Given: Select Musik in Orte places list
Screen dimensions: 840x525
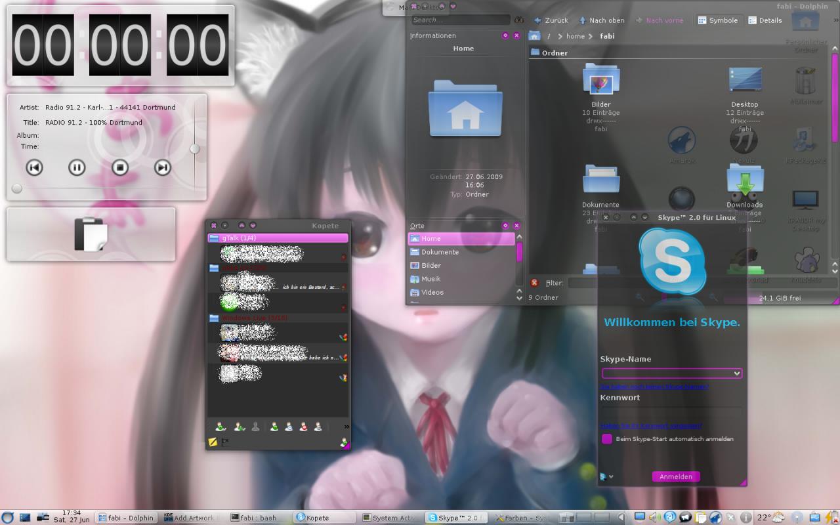Looking at the screenshot, I should (x=461, y=279).
